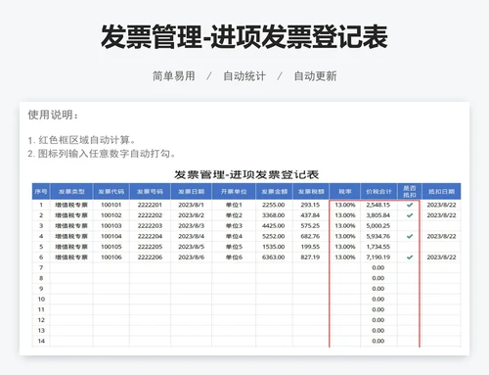Click total cell 7,190.19
Image resolution: width=489 pixels, height=375 pixels.
tap(378, 258)
